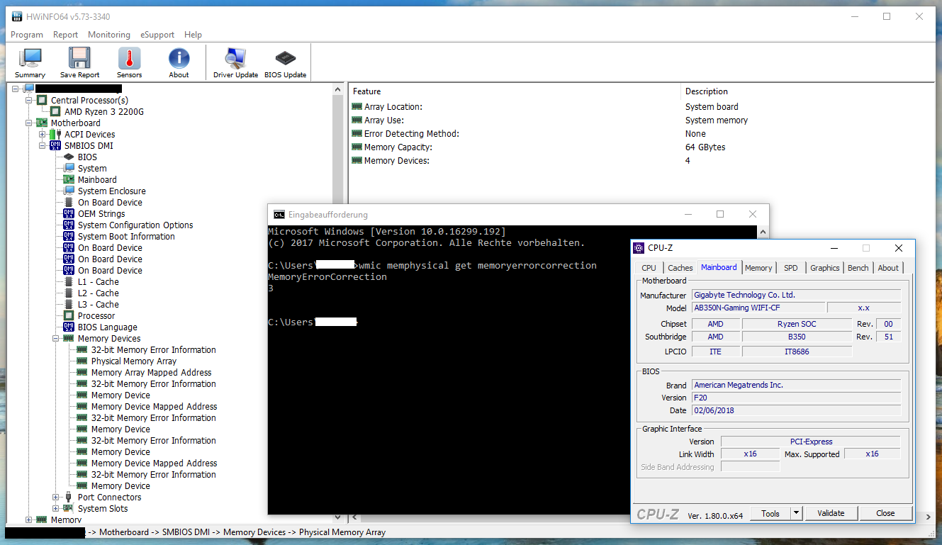The width and height of the screenshot is (942, 545).
Task: Select the Mainboard tree item
Action: (x=97, y=180)
